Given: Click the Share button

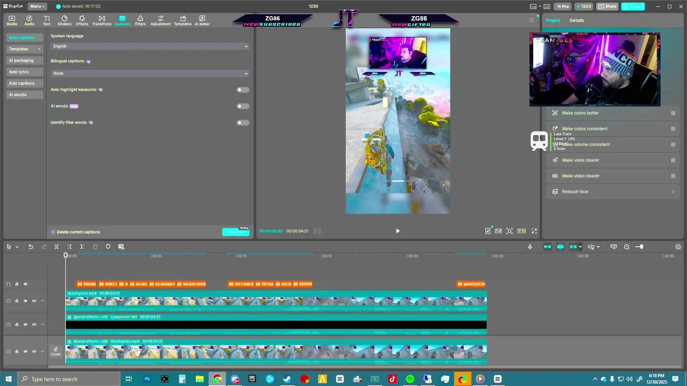Looking at the screenshot, I should (608, 6).
